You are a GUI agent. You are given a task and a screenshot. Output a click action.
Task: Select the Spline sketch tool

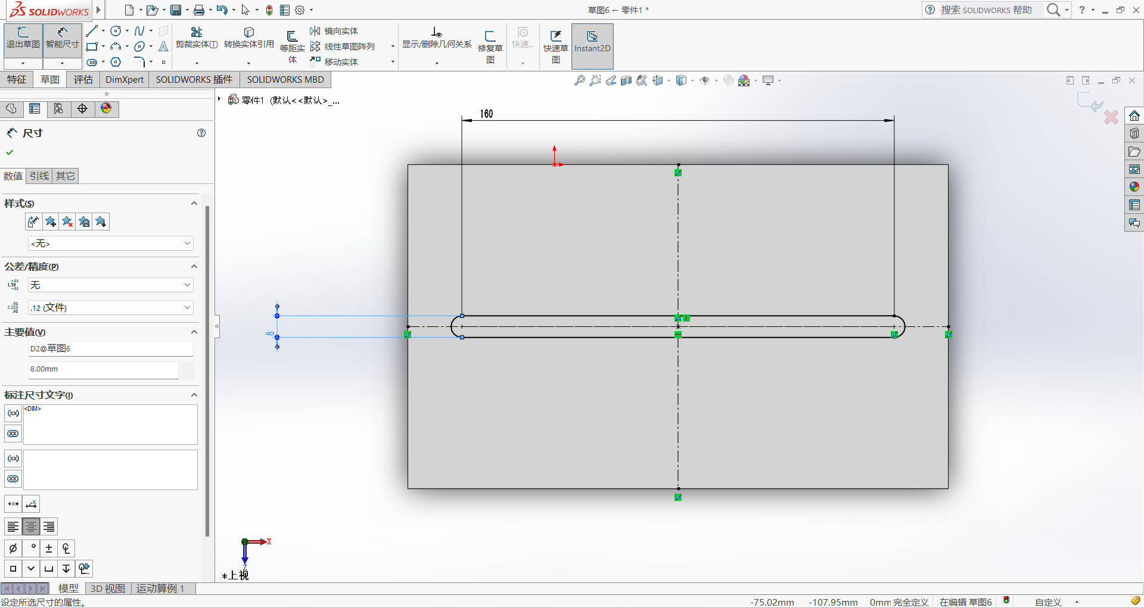[139, 31]
